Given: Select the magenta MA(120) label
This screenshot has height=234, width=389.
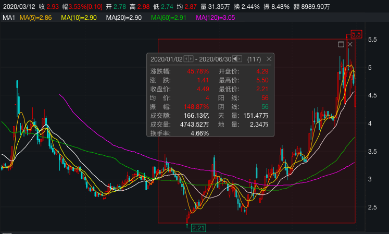Looking at the screenshot, I should pyautogui.click(x=216, y=18).
